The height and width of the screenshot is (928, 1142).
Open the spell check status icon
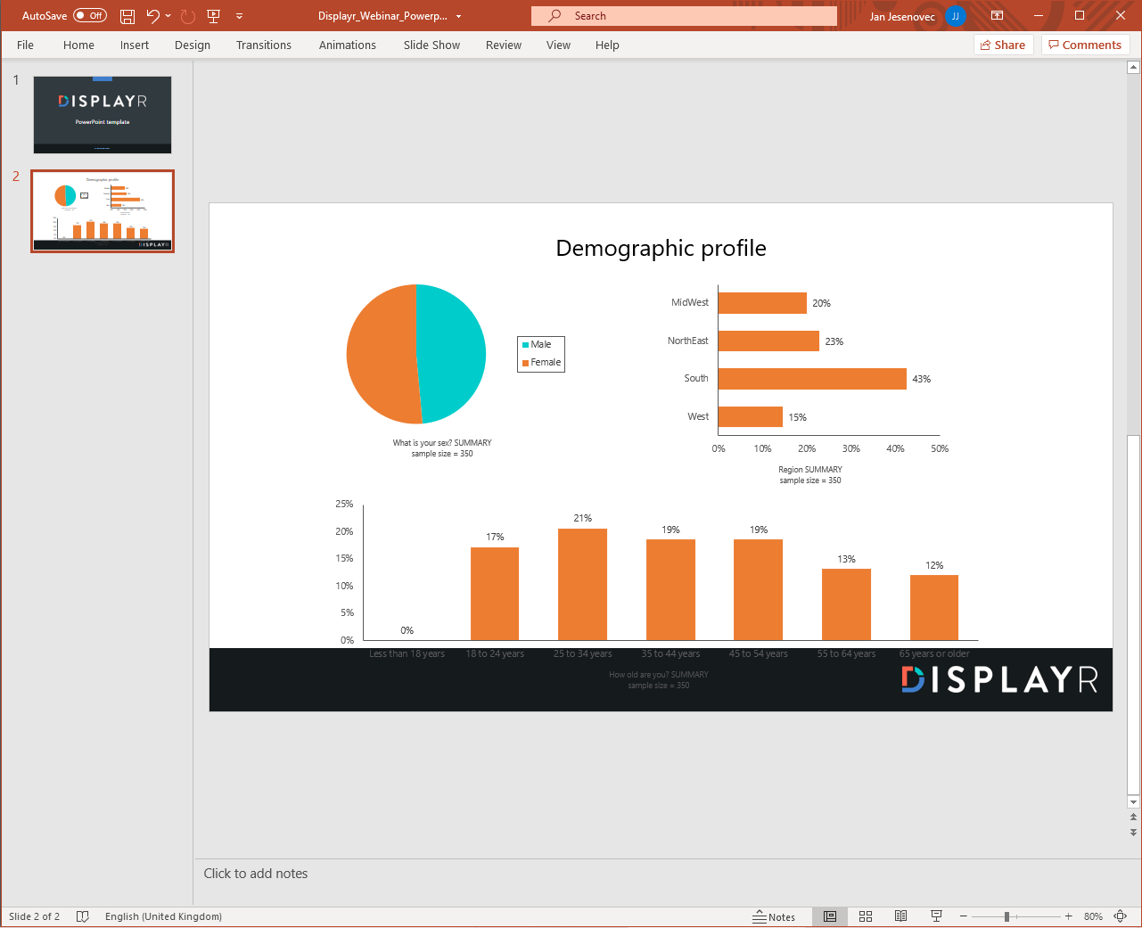(83, 916)
